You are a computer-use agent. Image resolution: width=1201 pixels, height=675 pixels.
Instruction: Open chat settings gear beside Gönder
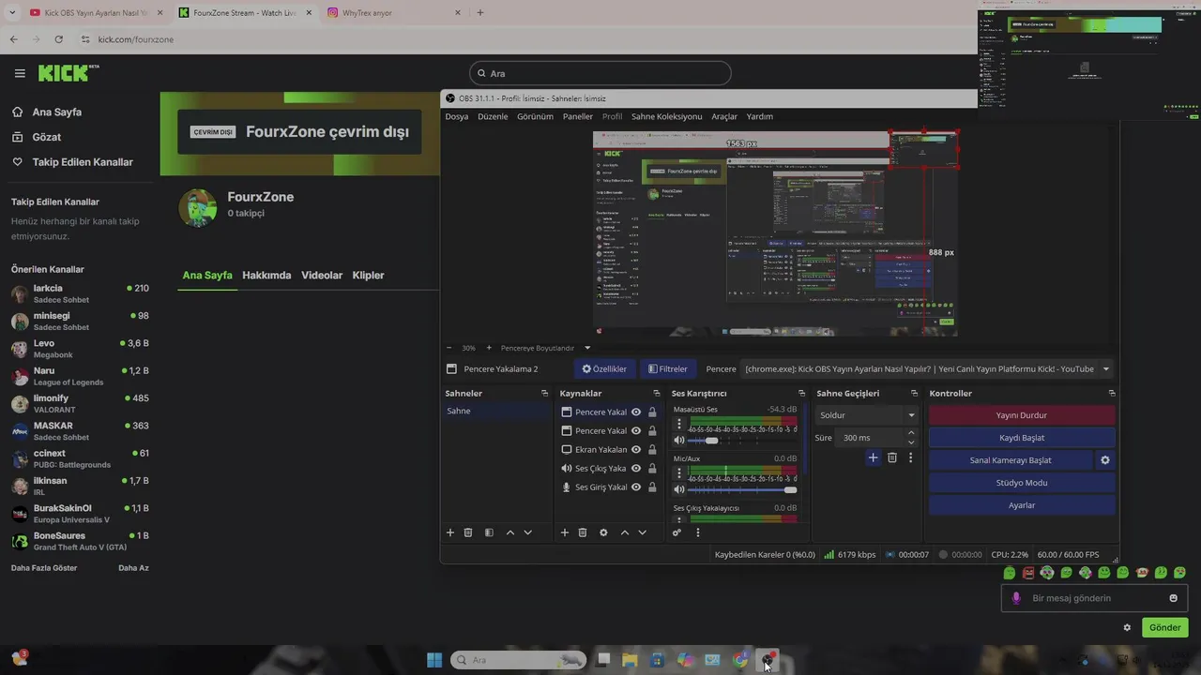click(x=1127, y=628)
